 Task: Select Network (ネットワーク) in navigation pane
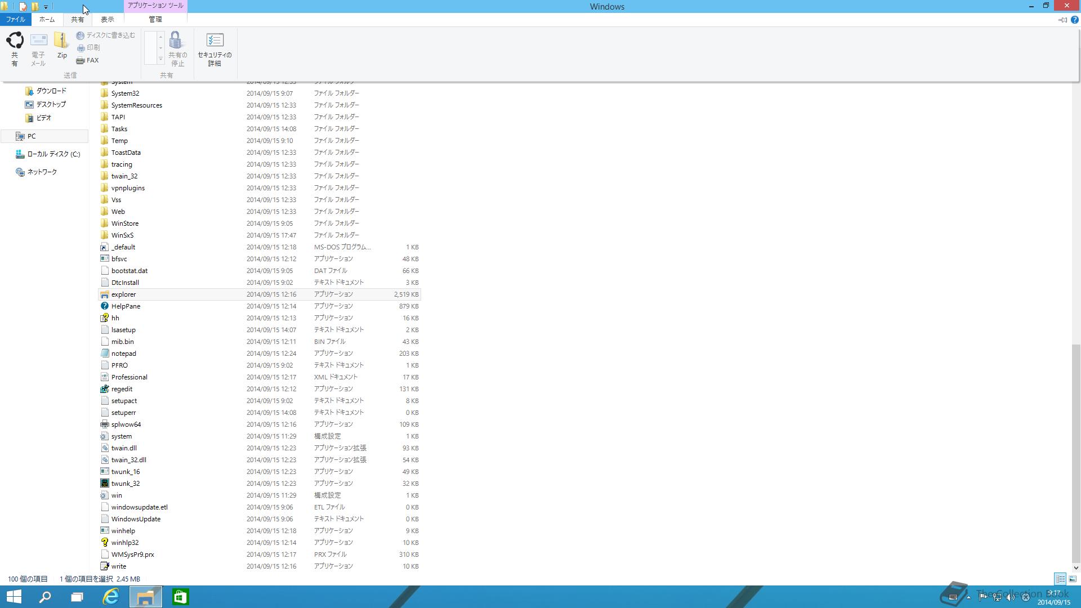tap(37, 172)
